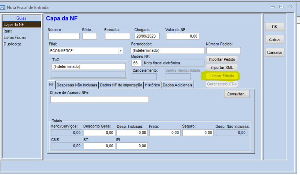Click the Fornecedor field (Indeterminado)
This screenshot has height=175, width=300.
pyautogui.click(x=168, y=51)
